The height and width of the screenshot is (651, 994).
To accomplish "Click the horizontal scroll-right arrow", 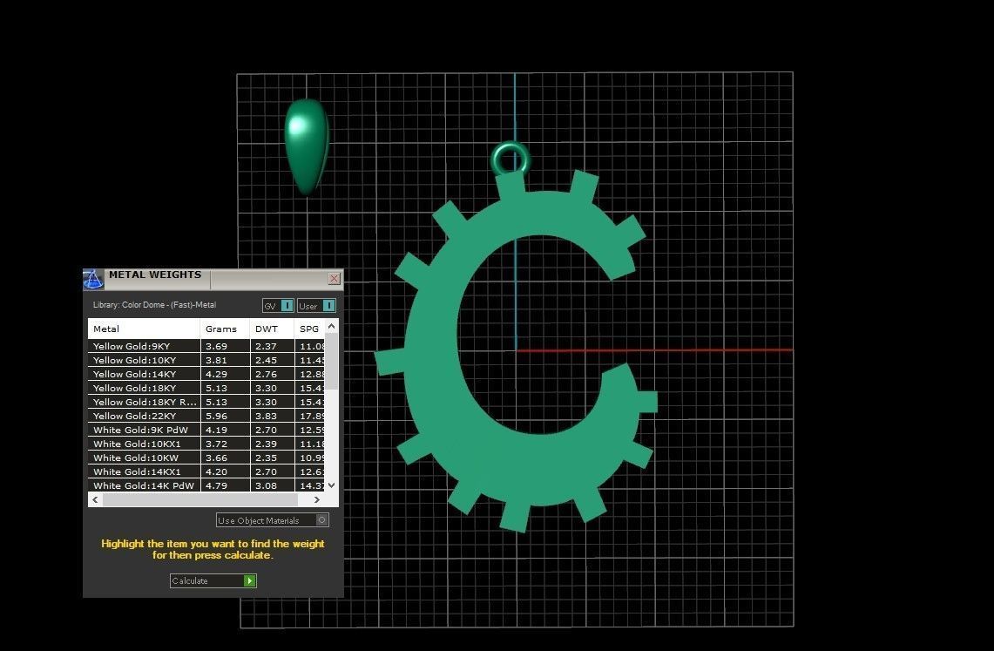I will pyautogui.click(x=317, y=499).
